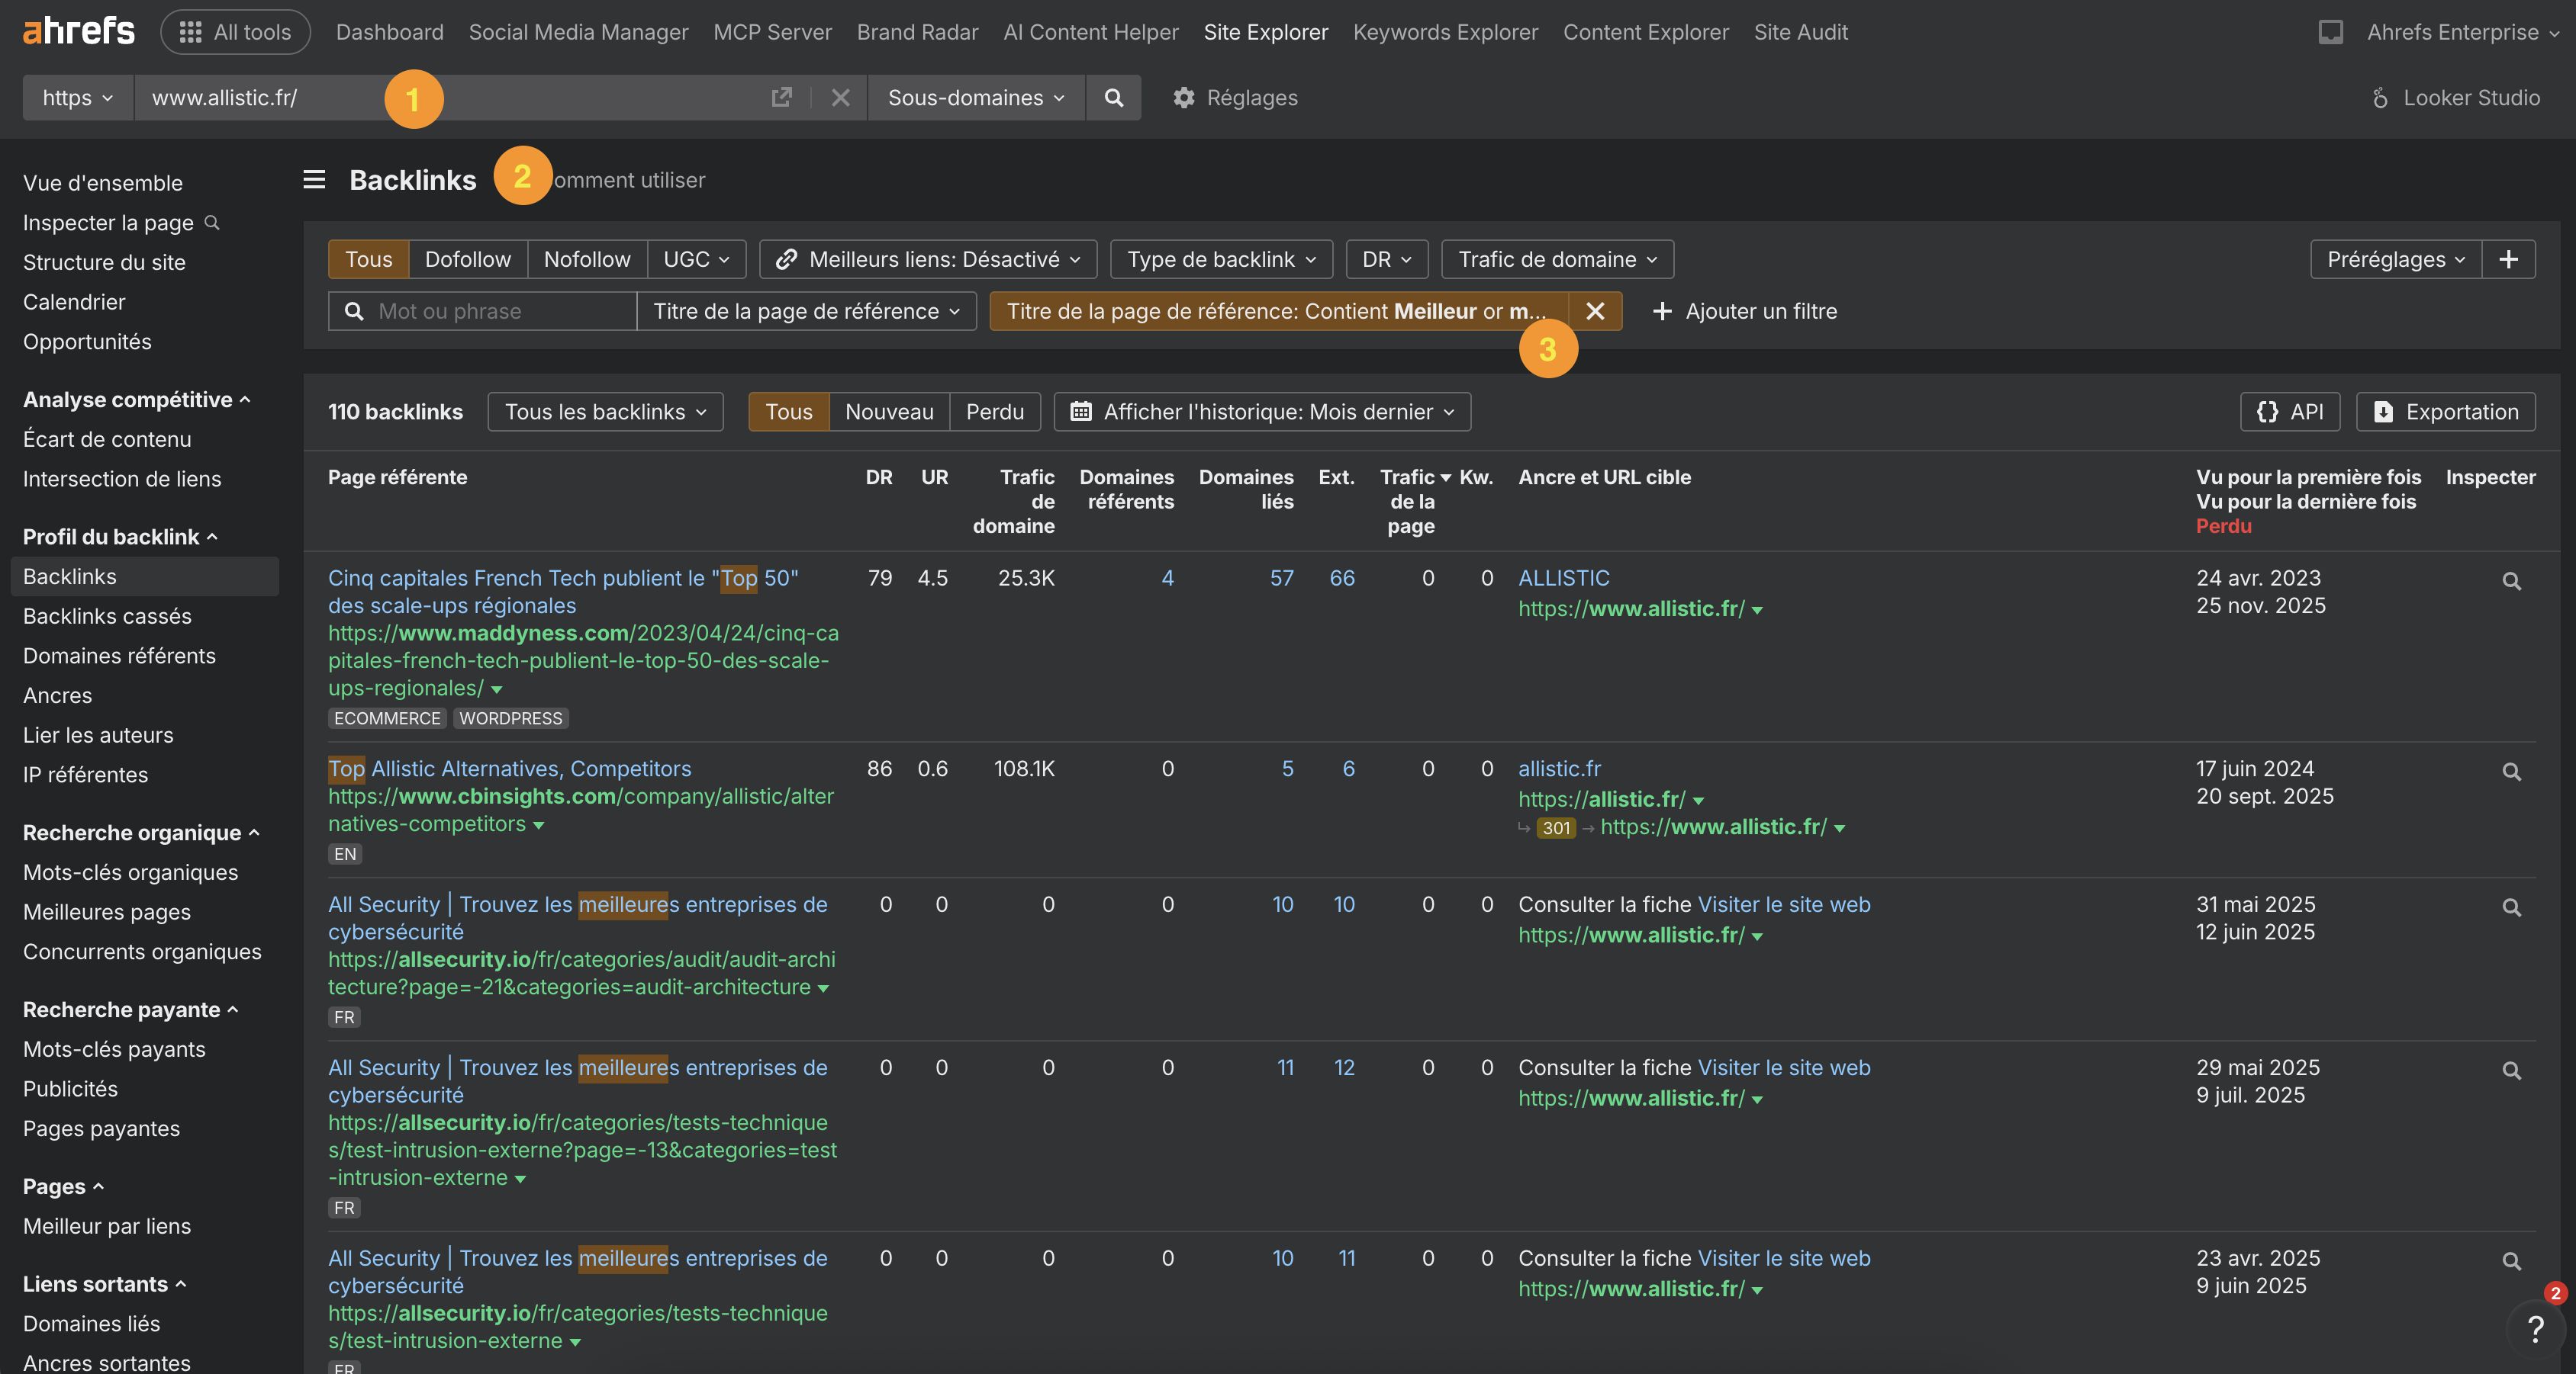Inspect the maddyness.com backlink with magnifier
The height and width of the screenshot is (1374, 2576).
click(2513, 580)
